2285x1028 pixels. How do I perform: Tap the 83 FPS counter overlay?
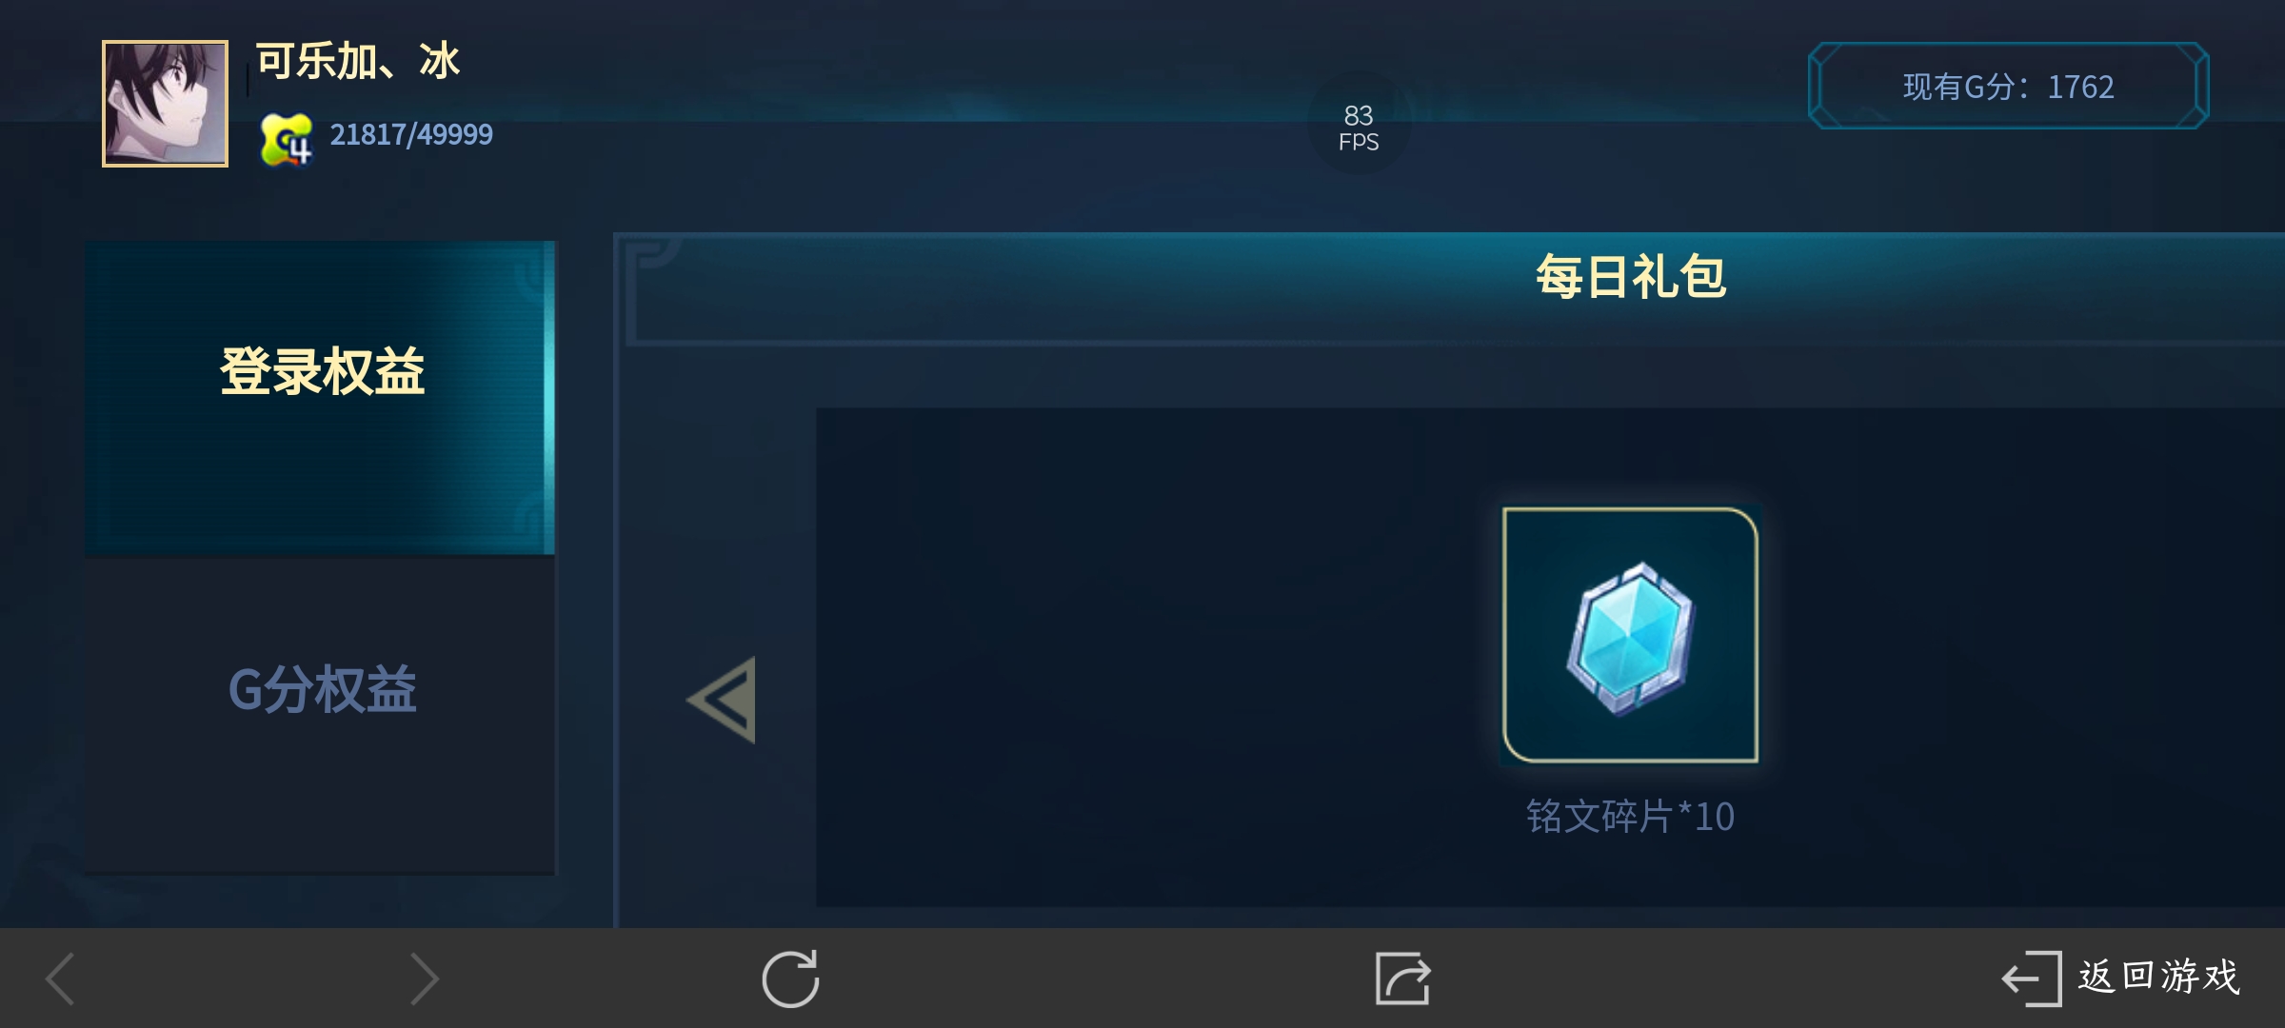point(1359,128)
